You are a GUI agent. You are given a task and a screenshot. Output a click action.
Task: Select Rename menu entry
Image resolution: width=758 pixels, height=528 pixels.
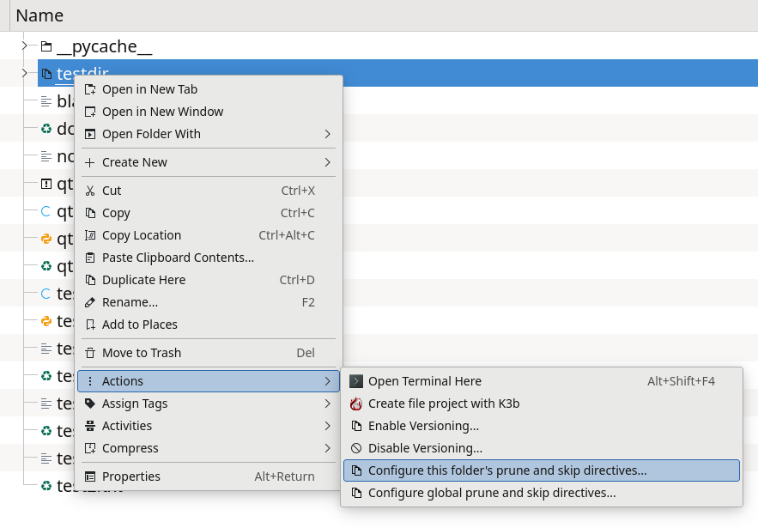(209, 302)
